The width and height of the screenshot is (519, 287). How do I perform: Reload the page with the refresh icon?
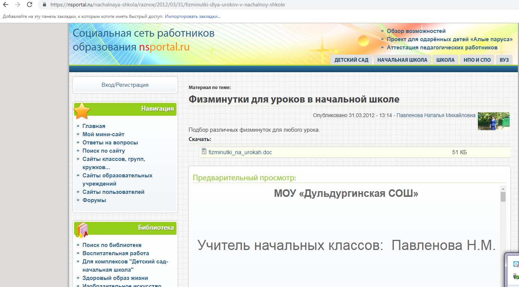pos(30,5)
